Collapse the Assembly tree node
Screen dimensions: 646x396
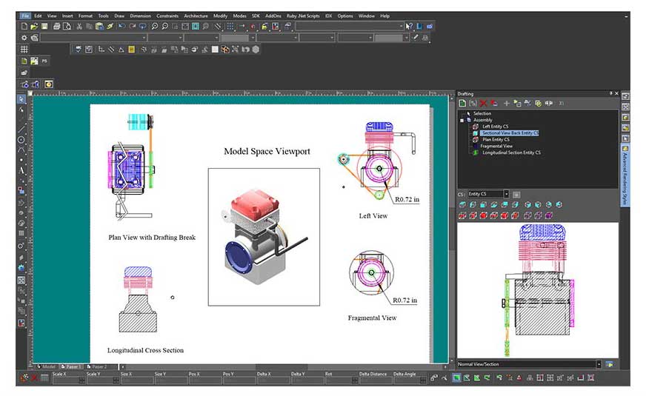pos(462,120)
